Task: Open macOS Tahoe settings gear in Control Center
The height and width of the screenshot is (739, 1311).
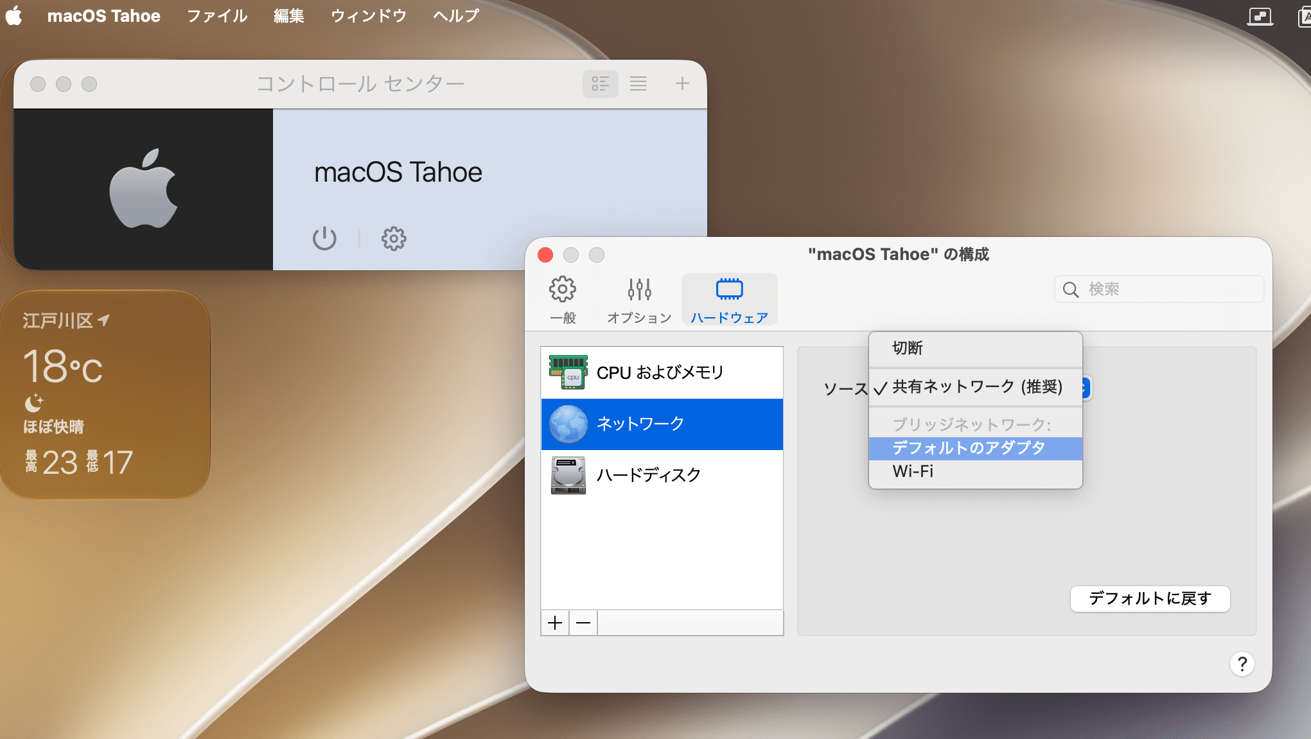Action: pos(394,238)
